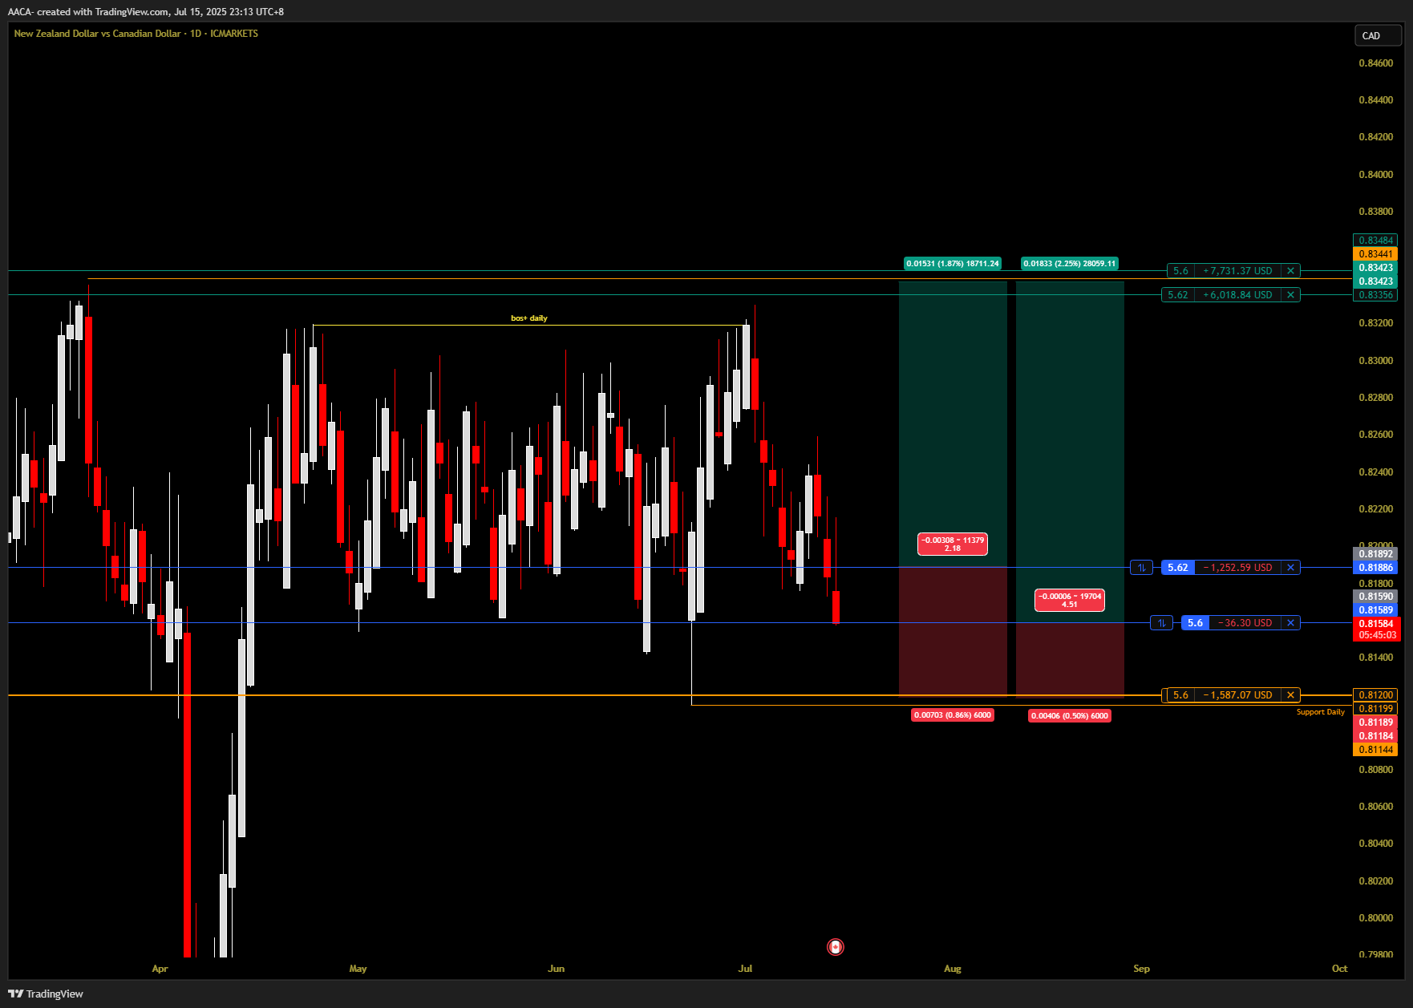Select the 5.6 quantity on +7,731.37 USD order
1413x1008 pixels.
point(1180,271)
